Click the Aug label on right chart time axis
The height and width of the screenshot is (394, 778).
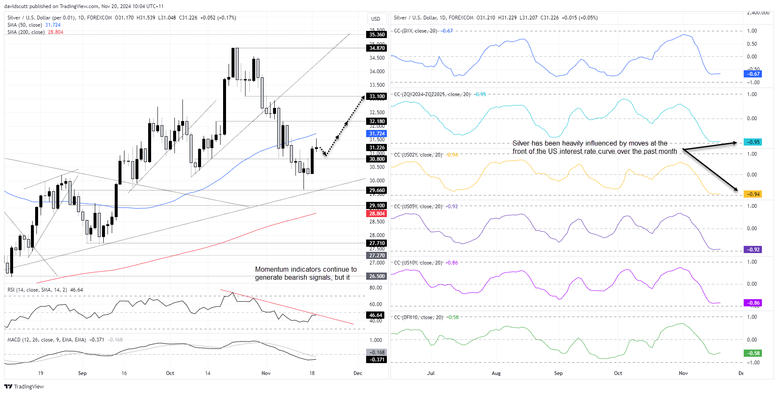tap(496, 373)
